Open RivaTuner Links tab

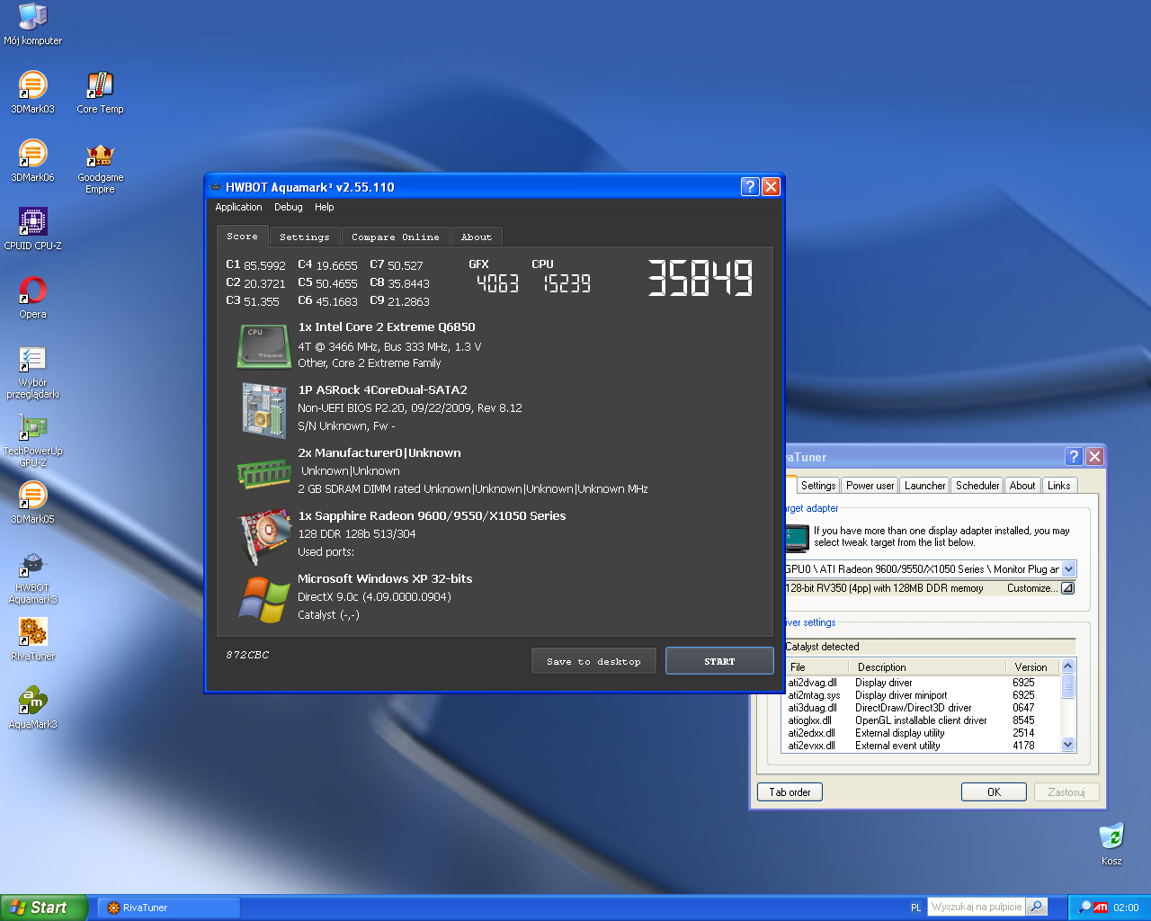click(x=1059, y=486)
